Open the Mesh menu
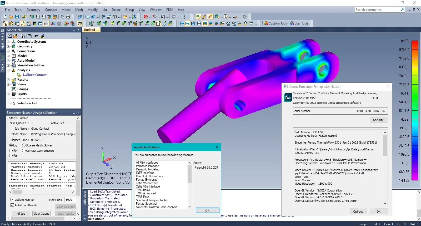421x226 pixels. click(79, 10)
